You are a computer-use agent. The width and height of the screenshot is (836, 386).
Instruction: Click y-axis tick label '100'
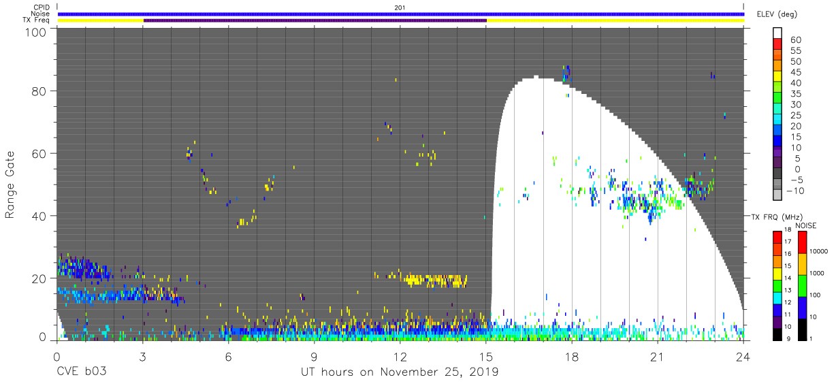point(36,32)
